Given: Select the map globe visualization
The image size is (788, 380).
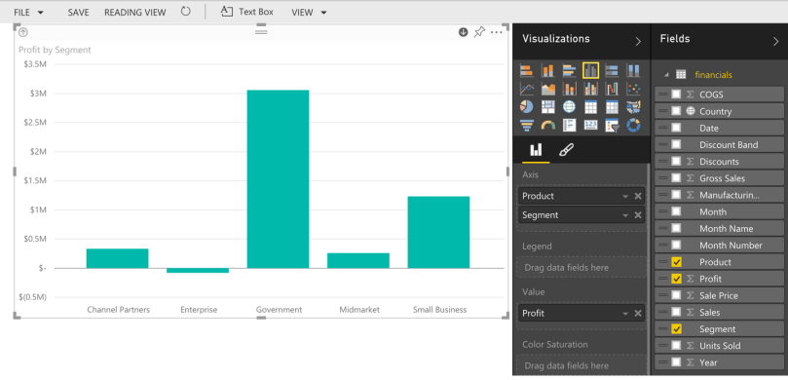Looking at the screenshot, I should pos(569,106).
